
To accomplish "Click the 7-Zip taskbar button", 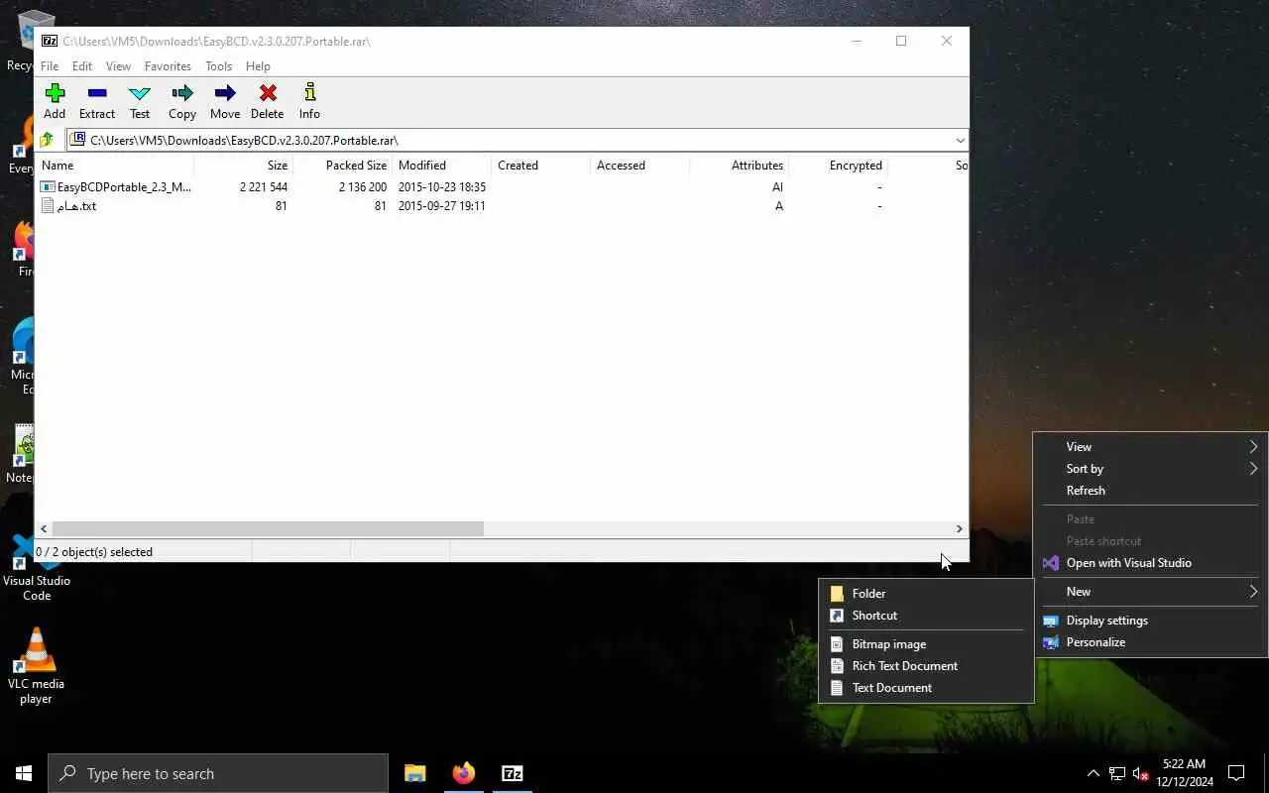I will point(512,773).
